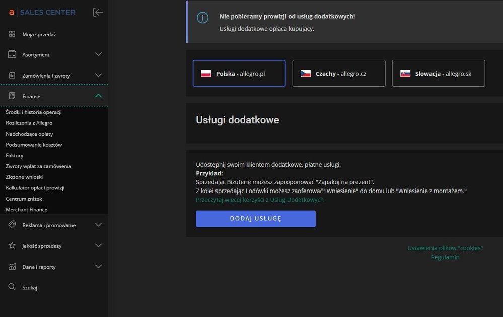Select the Słowacja allegro.sk marketplace

(x=439, y=74)
